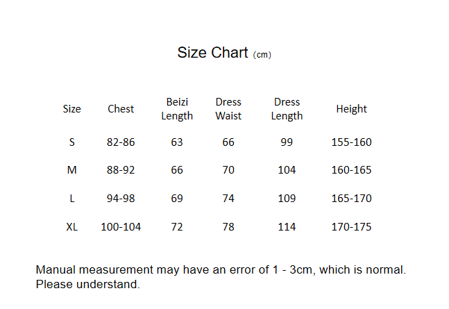The width and height of the screenshot is (449, 309).
Task: Click the M size row label
Action: [71, 170]
